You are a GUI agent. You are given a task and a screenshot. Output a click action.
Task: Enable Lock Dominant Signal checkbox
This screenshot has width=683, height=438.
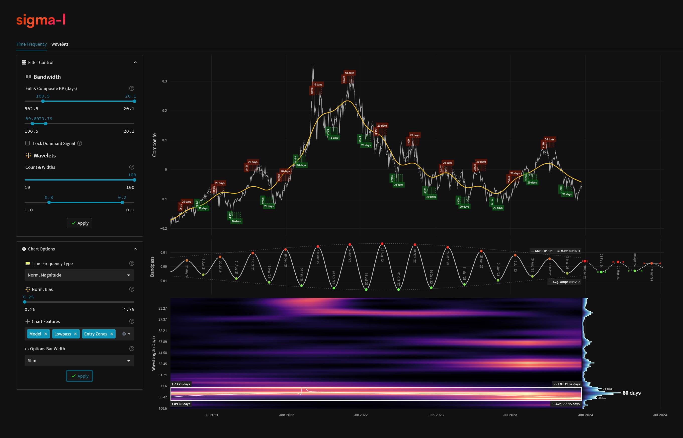click(x=28, y=143)
